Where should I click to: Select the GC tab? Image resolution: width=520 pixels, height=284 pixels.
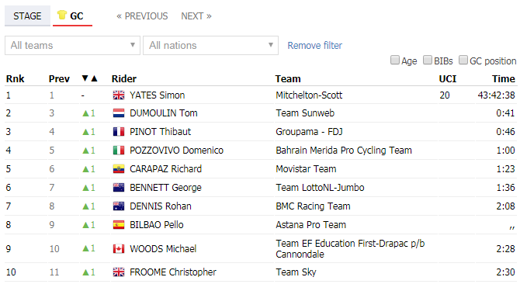point(72,16)
